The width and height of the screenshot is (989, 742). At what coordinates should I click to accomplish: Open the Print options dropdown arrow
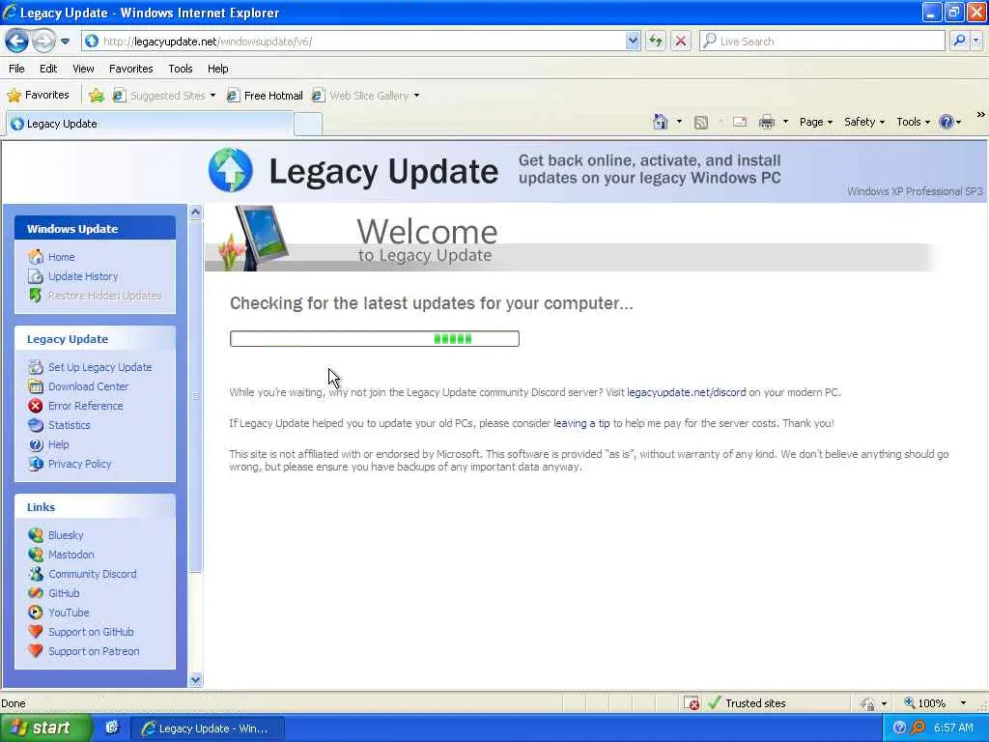click(x=785, y=122)
